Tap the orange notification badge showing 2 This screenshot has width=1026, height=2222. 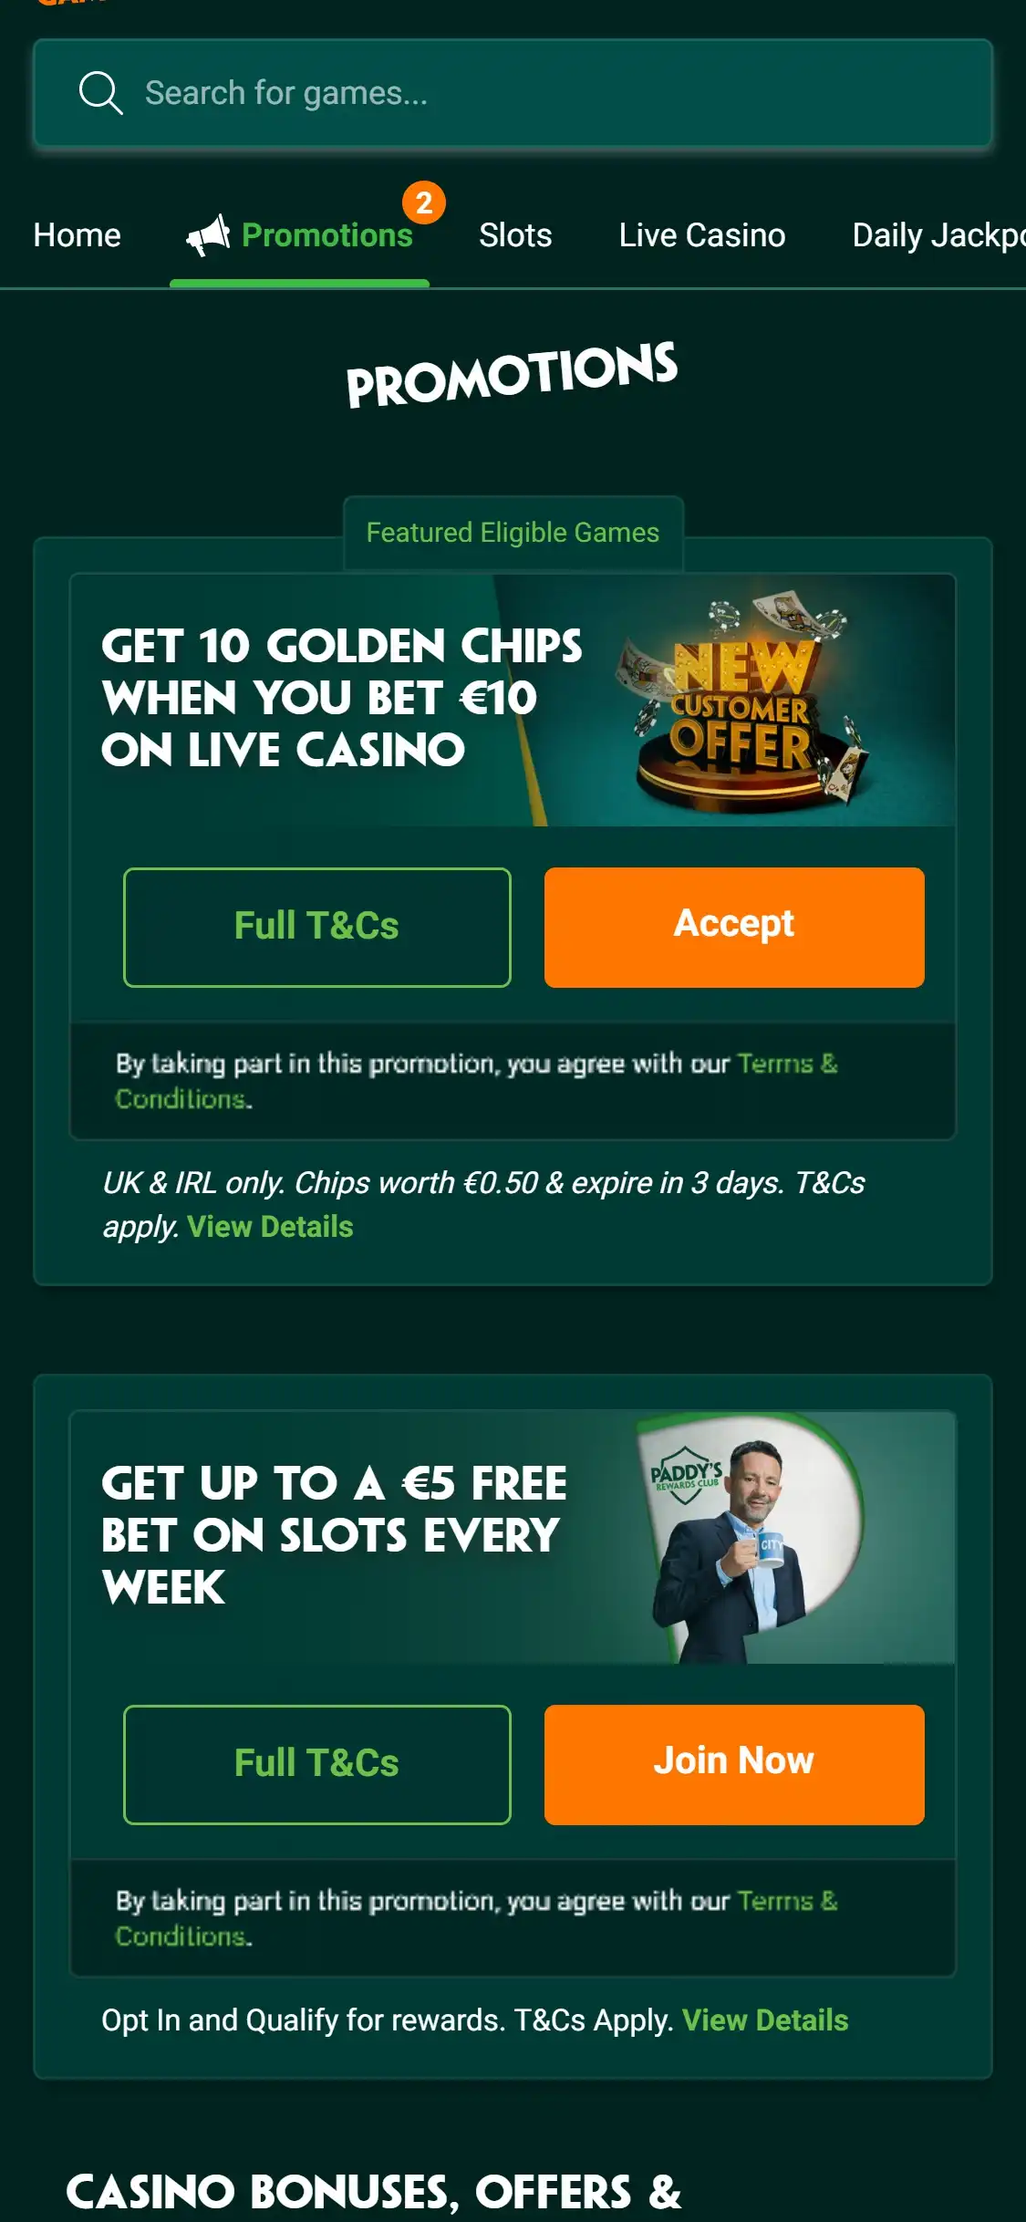(x=424, y=202)
